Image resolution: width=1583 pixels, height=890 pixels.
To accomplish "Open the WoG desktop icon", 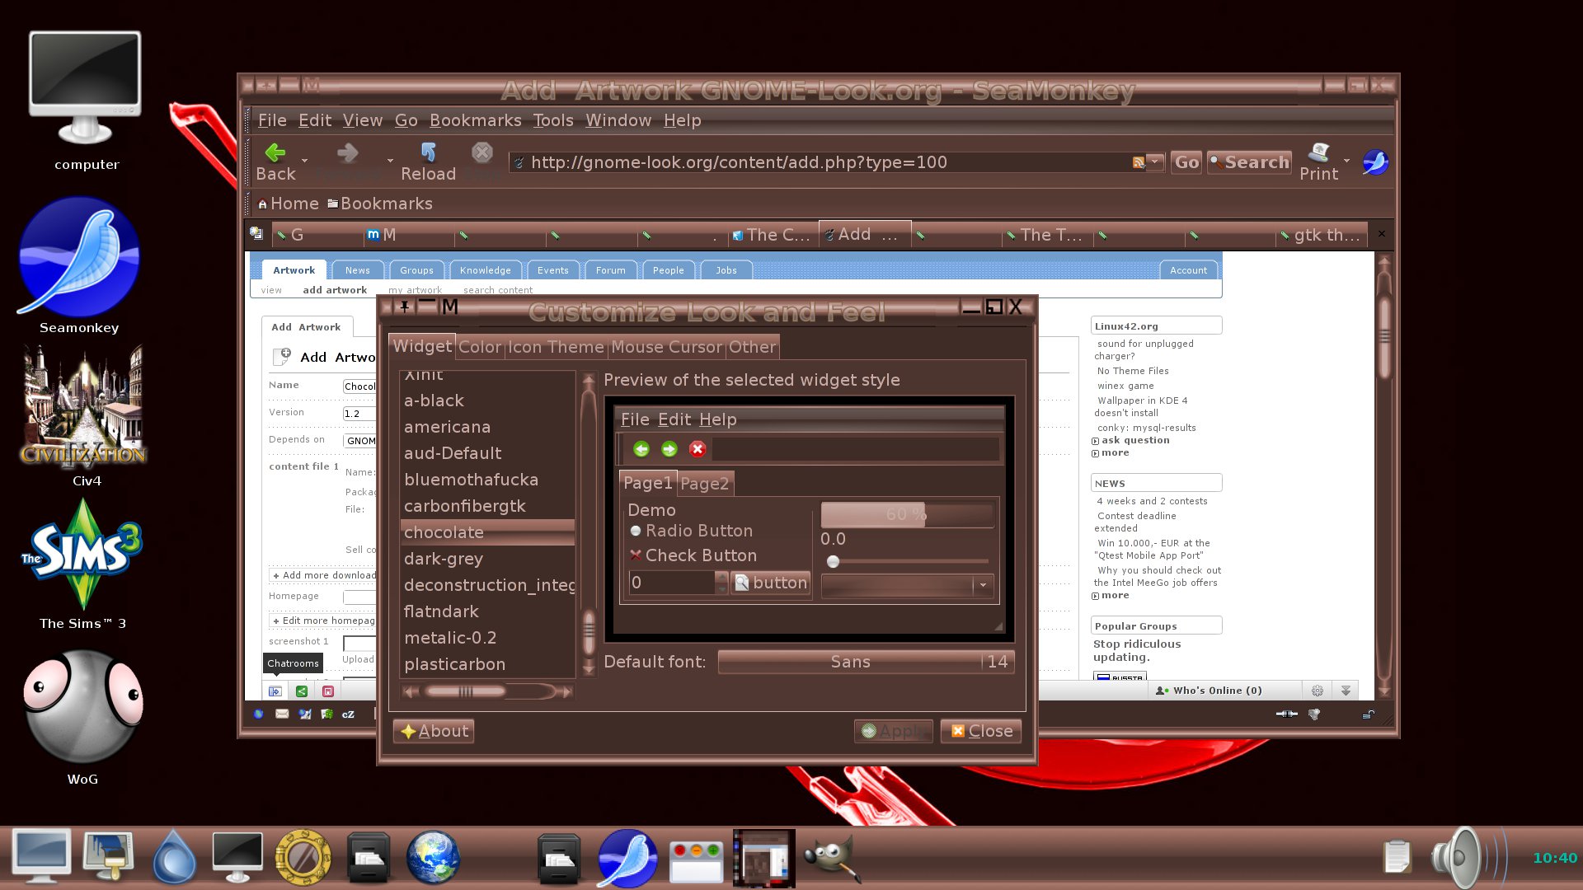I will click(x=82, y=707).
